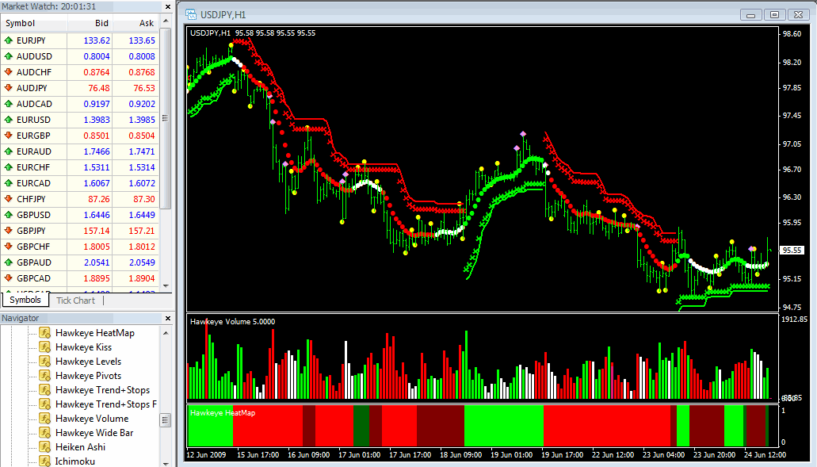Click the AUDCAD arrow icon

pyautogui.click(x=9, y=104)
